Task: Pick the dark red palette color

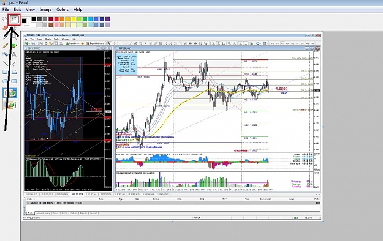Action: tap(51, 19)
